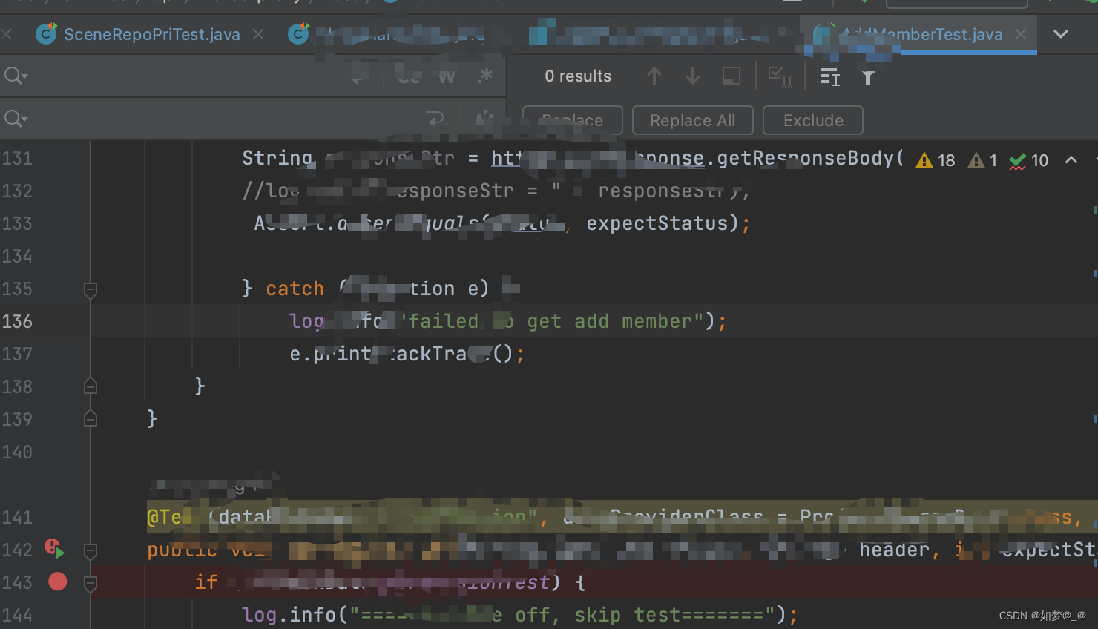This screenshot has height=629, width=1098.
Task: Toggle search In Selection icon
Action: click(x=829, y=76)
